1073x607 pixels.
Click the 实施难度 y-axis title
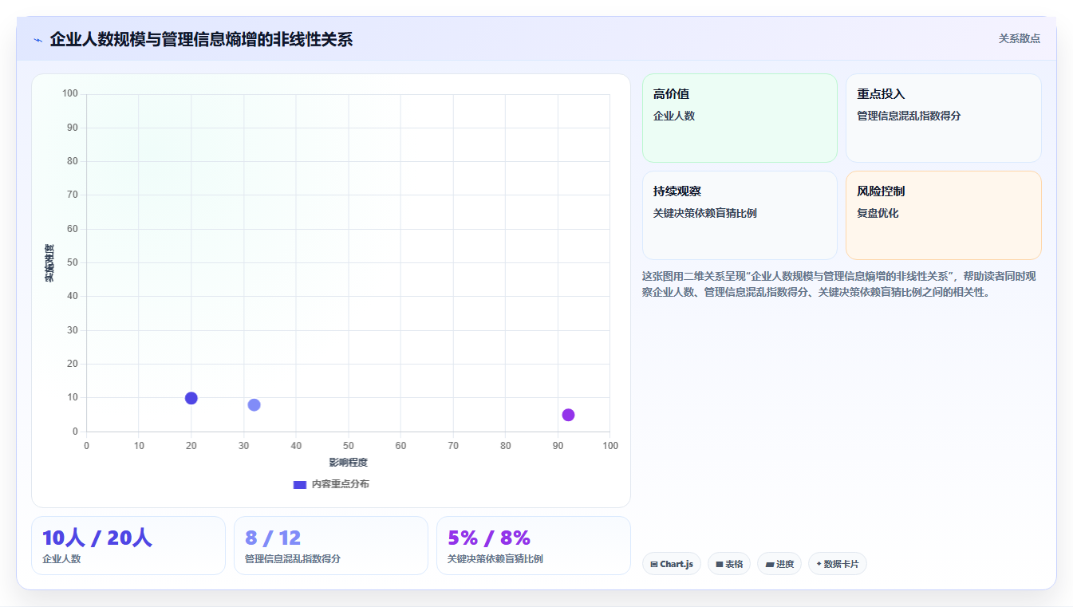pos(49,263)
